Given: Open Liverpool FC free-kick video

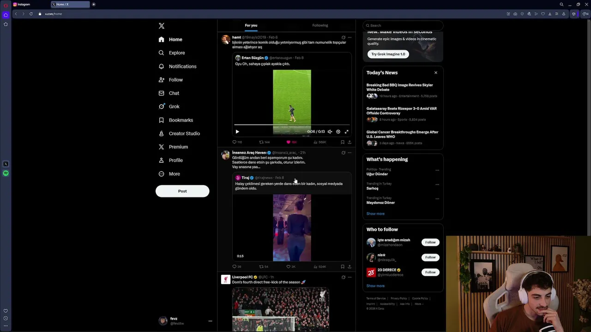Looking at the screenshot, I should point(281,309).
